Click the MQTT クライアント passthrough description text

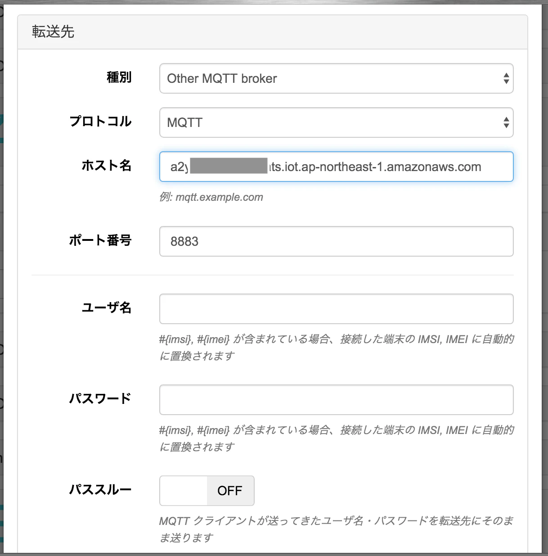tap(337, 529)
